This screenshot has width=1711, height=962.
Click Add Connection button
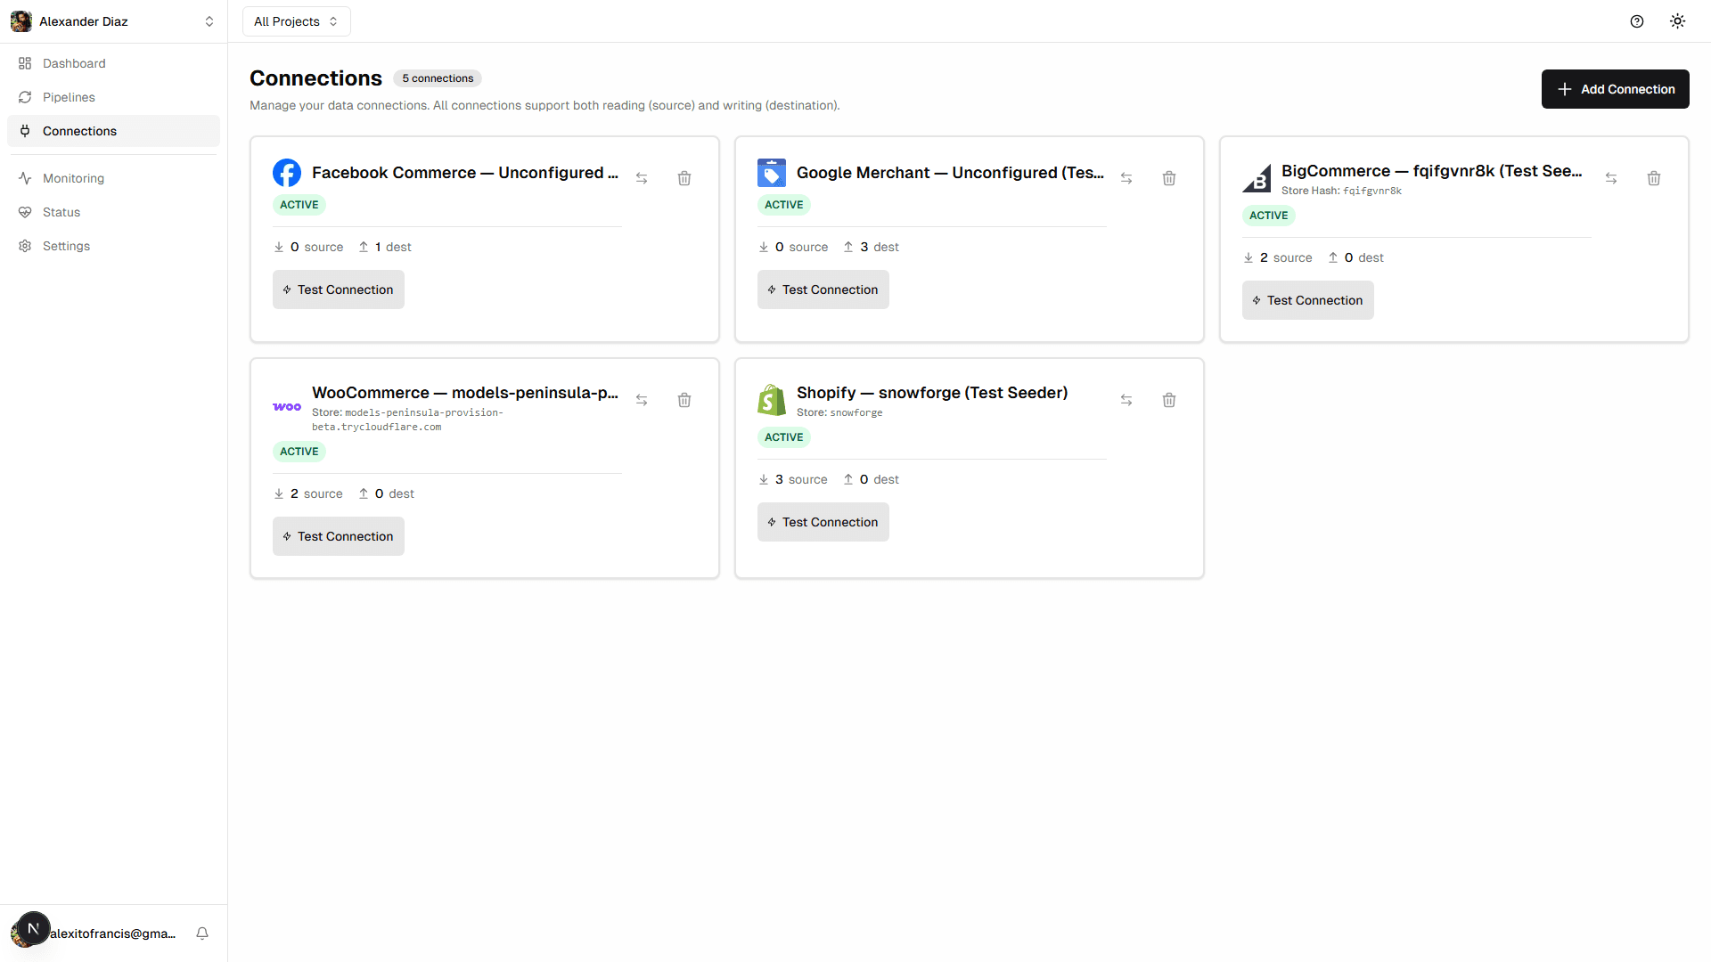pos(1615,89)
